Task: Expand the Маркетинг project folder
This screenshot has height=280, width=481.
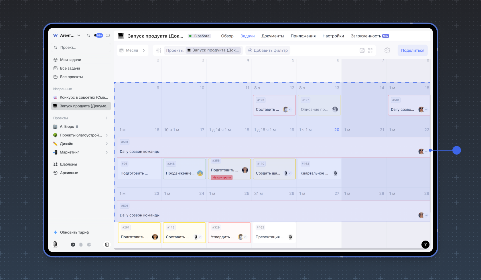Action: [x=107, y=152]
